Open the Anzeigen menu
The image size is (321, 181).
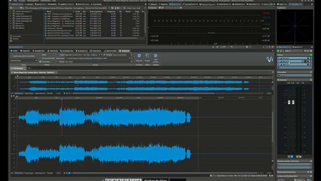point(22,1)
